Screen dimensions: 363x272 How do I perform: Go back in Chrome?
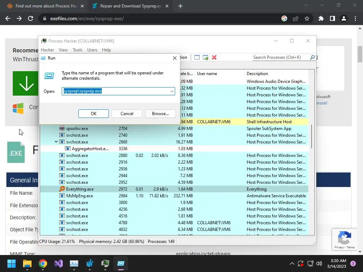pyautogui.click(x=8, y=18)
